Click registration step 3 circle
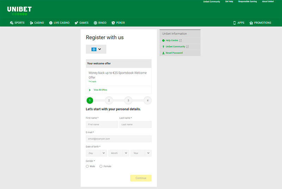 pos(128,101)
